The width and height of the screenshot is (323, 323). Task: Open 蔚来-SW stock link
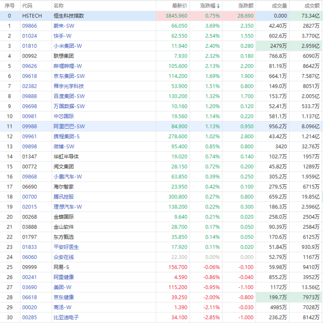64,26
